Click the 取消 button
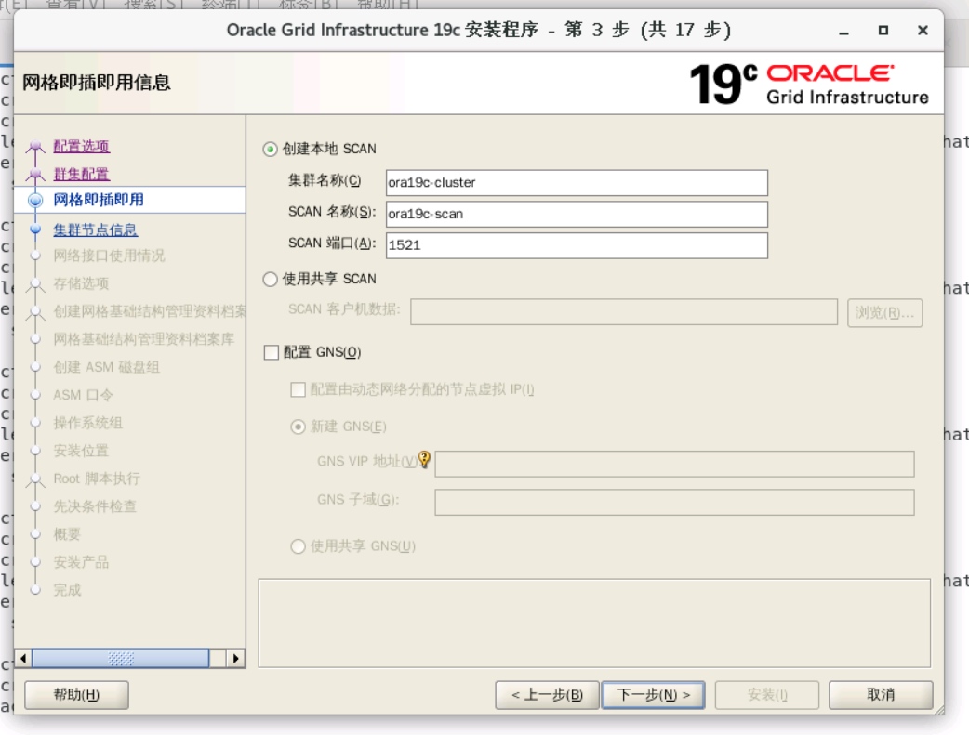 point(880,695)
